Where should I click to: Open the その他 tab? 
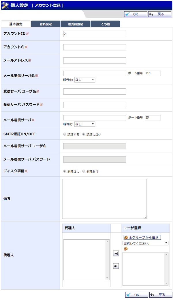coord(105,24)
